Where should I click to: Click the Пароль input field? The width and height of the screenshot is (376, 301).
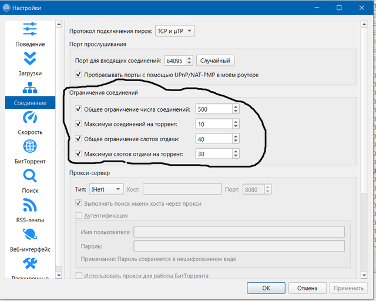(x=239, y=246)
